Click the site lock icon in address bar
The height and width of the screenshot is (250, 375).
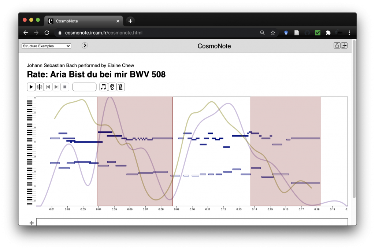[60, 33]
